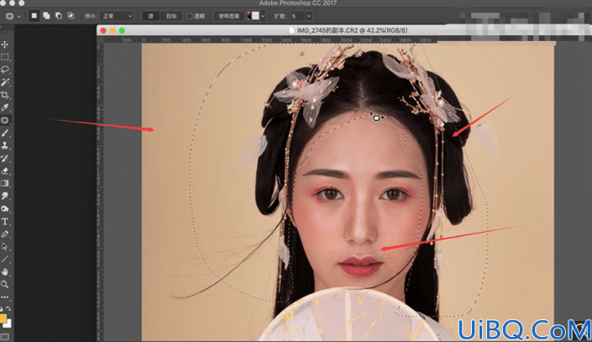Close the document window with red button

click(x=103, y=30)
